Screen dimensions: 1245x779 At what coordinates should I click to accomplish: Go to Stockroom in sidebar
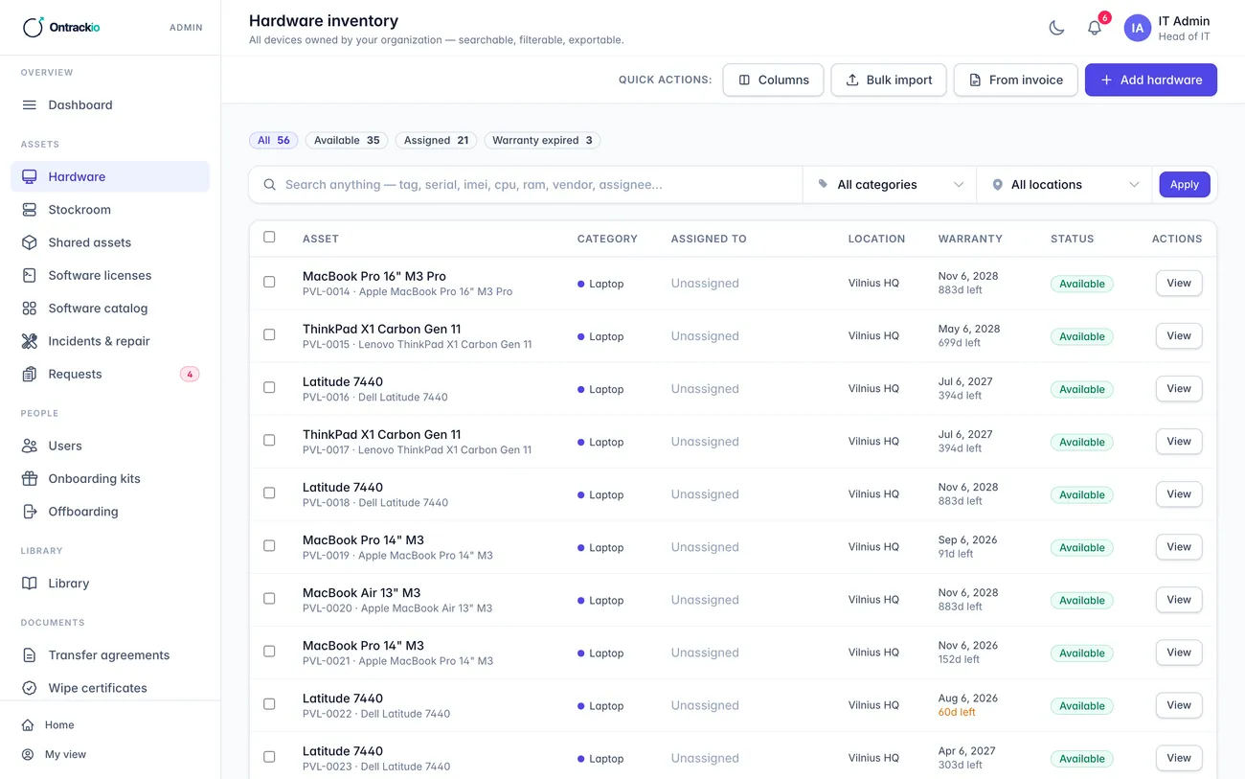110,210
